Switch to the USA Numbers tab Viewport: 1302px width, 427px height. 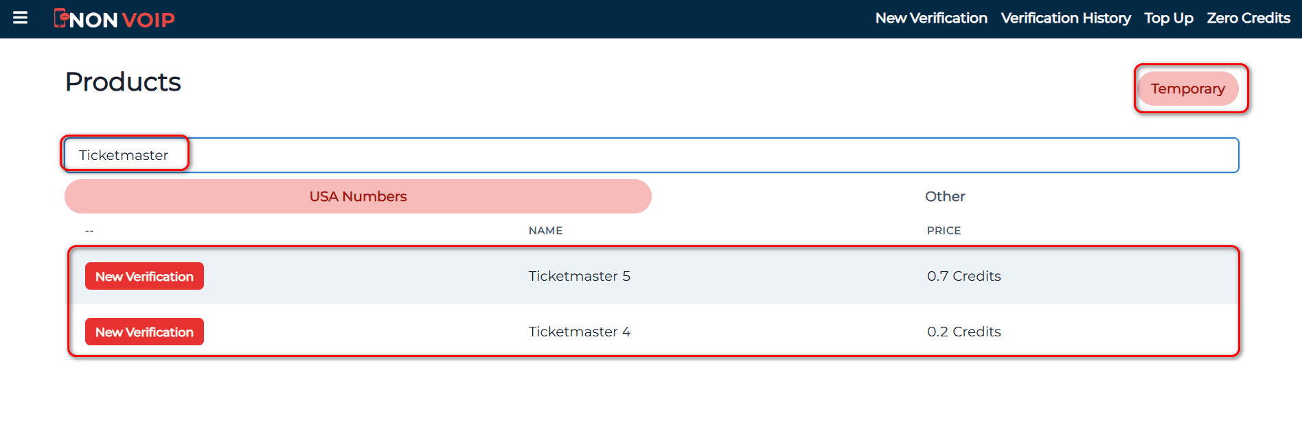tap(357, 196)
